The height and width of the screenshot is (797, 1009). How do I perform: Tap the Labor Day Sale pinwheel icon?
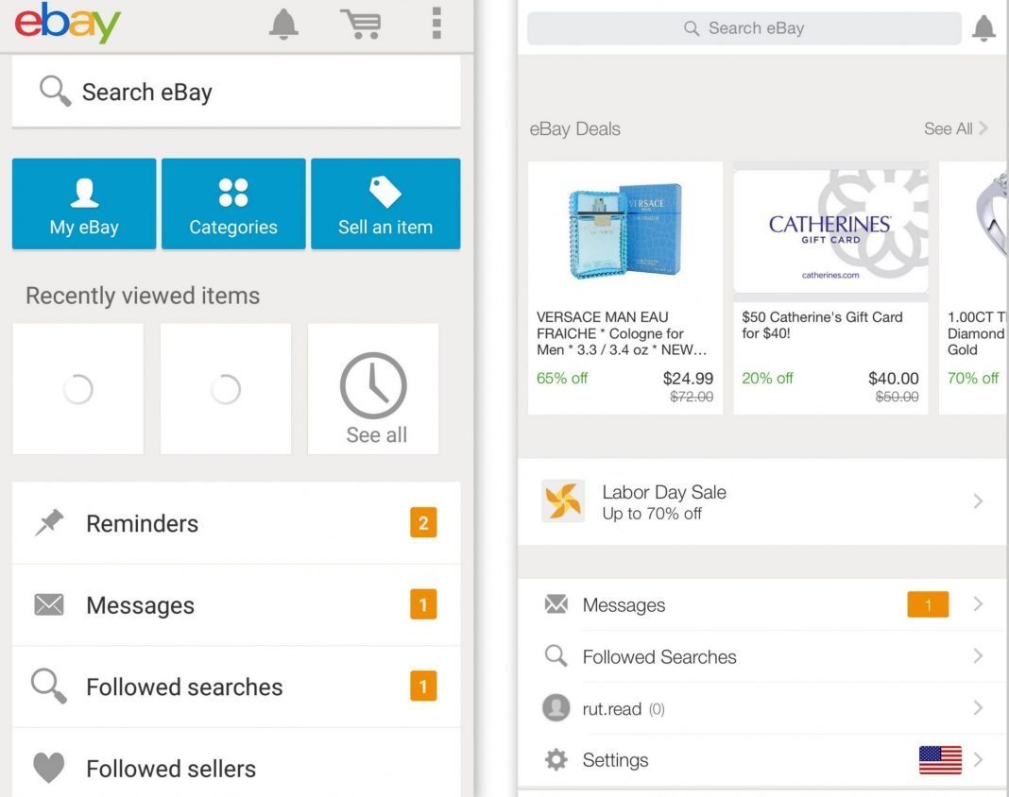tap(564, 501)
